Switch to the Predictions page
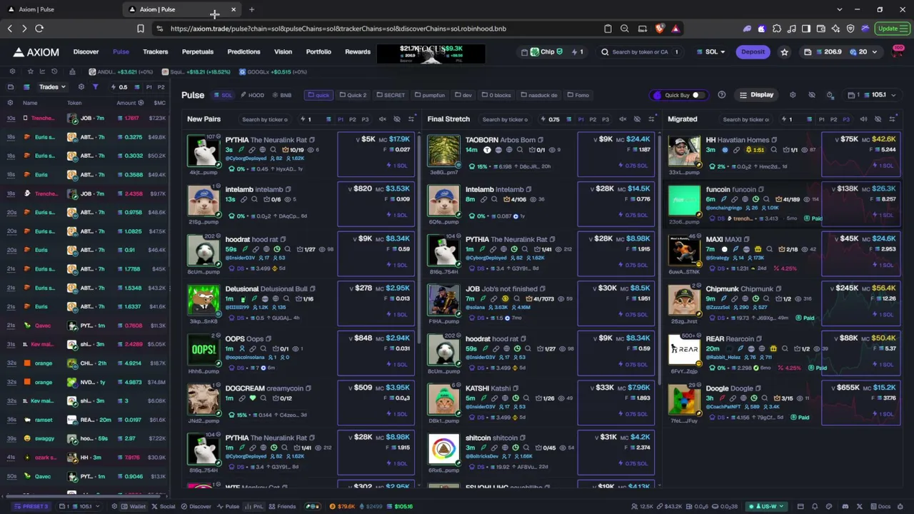The height and width of the screenshot is (514, 914). (243, 52)
